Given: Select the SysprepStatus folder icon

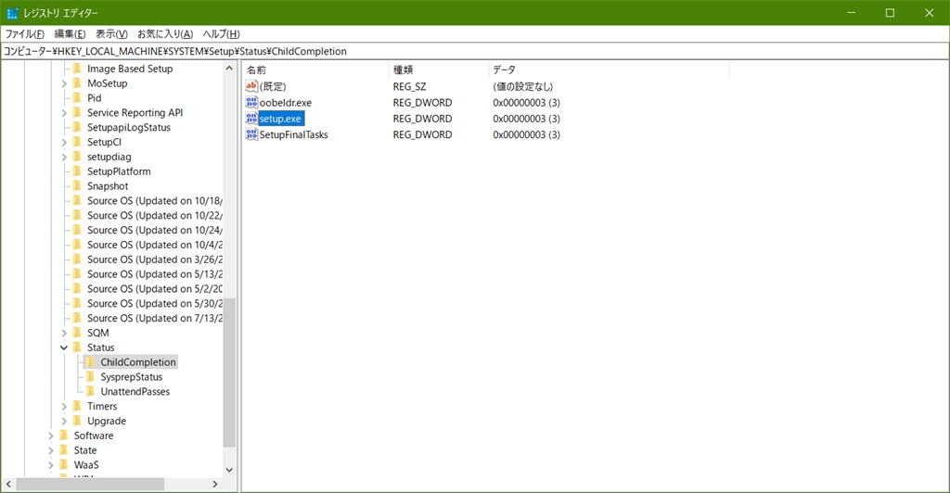Looking at the screenshot, I should (x=90, y=376).
